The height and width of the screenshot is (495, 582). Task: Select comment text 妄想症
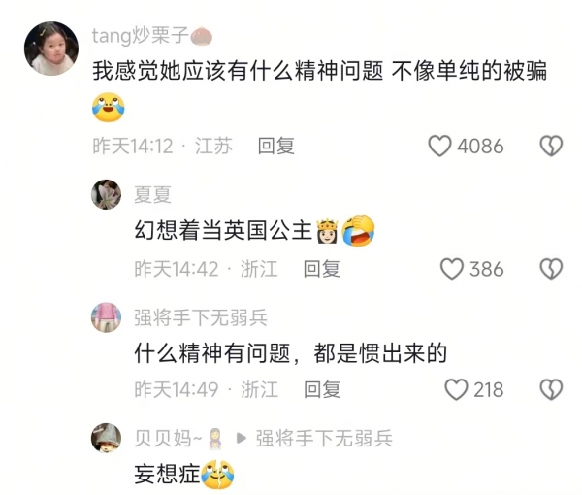coord(167,474)
